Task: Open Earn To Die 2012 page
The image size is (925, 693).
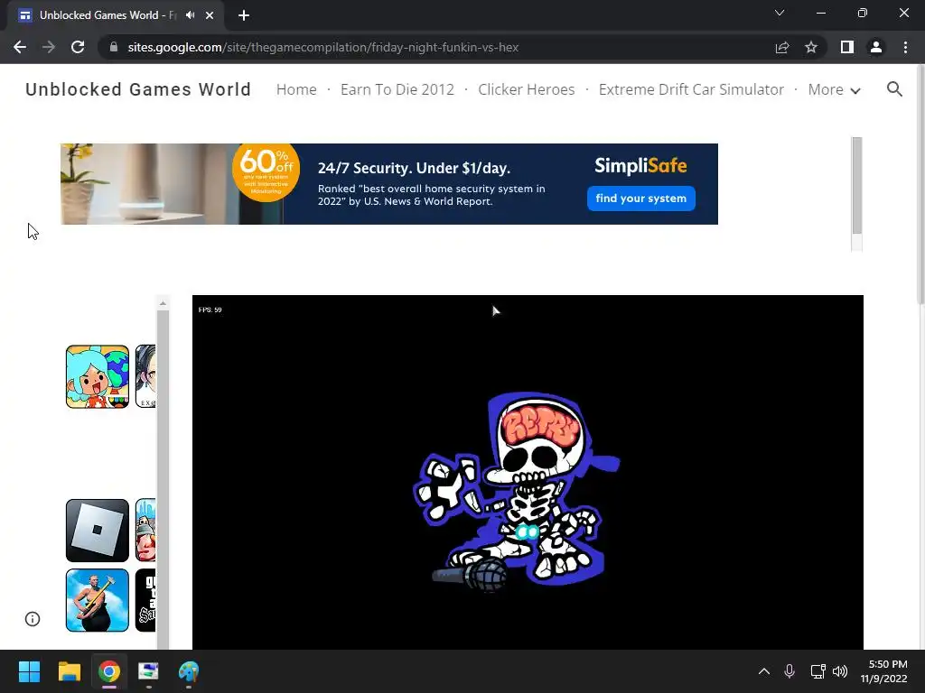Action: tap(397, 89)
